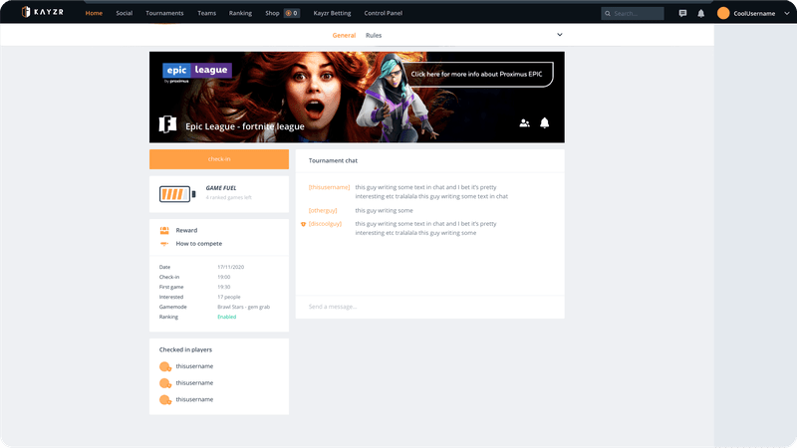Click the [discoolguy] chat author
The image size is (797, 448).
326,224
